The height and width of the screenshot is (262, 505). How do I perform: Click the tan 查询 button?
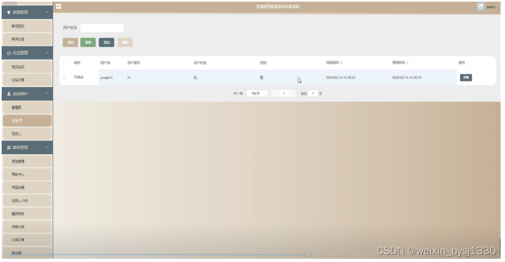point(70,42)
